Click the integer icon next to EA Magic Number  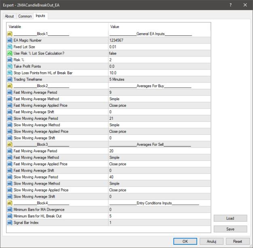pyautogui.click(x=10, y=40)
